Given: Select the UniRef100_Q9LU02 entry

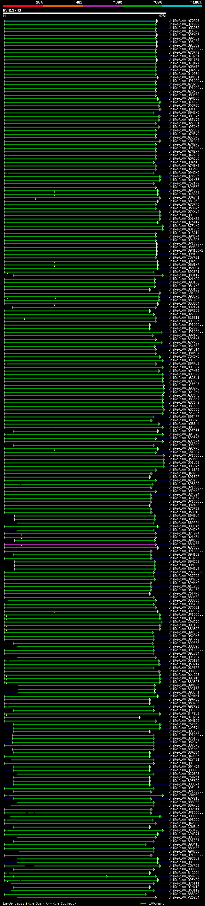Looking at the screenshot, I should click(x=184, y=46).
